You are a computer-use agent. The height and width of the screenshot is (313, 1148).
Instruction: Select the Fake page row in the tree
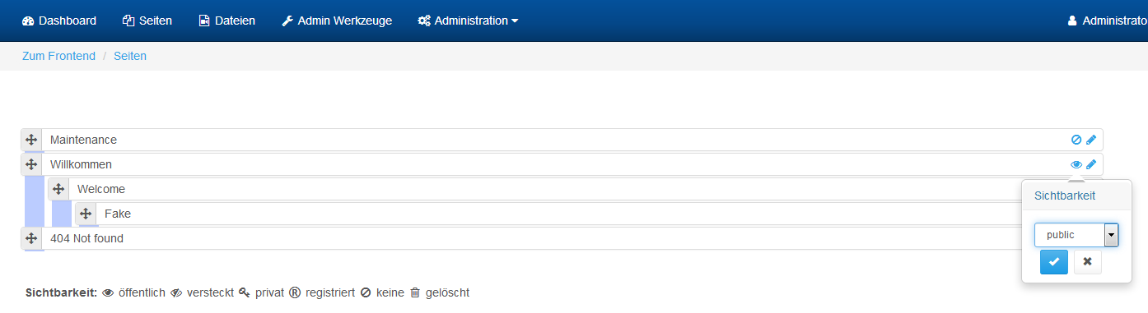(562, 214)
